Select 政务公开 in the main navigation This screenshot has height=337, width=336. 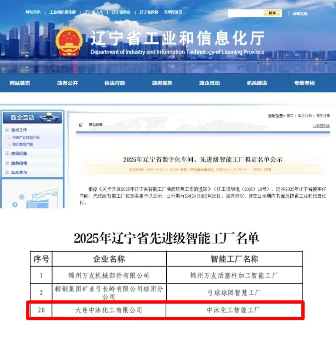click(x=67, y=83)
